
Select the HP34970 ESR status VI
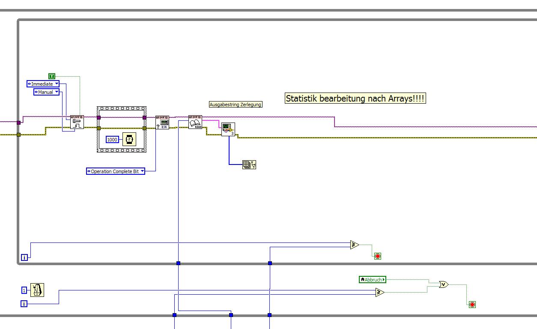[162, 122]
